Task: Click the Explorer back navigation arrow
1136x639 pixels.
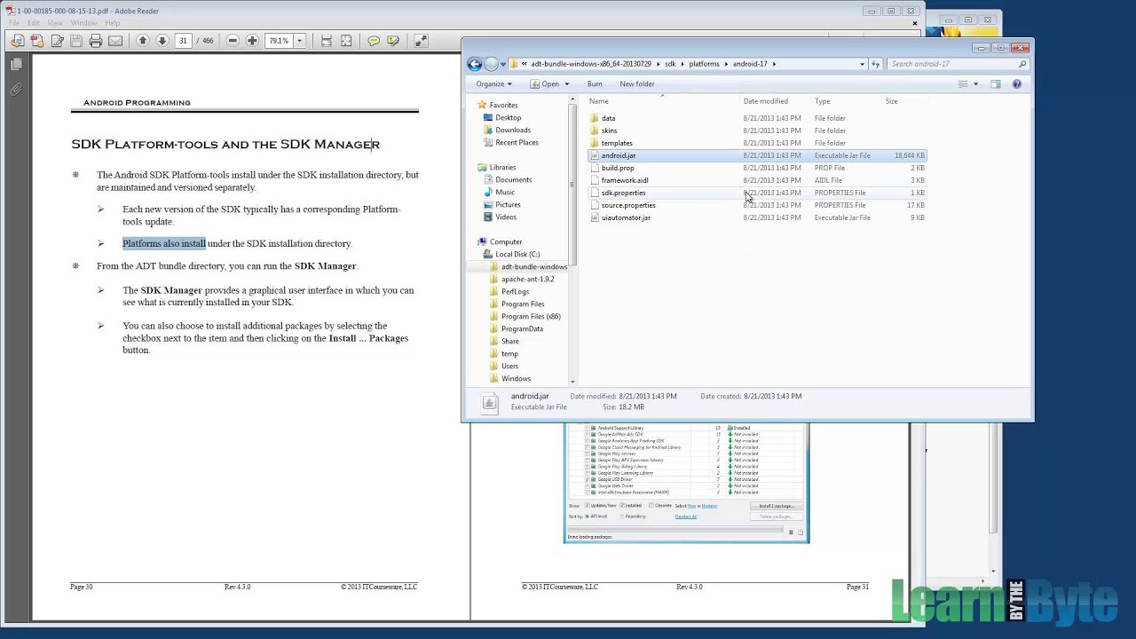Action: (x=475, y=64)
